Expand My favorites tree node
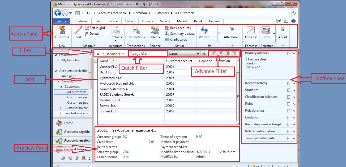 point(58,60)
